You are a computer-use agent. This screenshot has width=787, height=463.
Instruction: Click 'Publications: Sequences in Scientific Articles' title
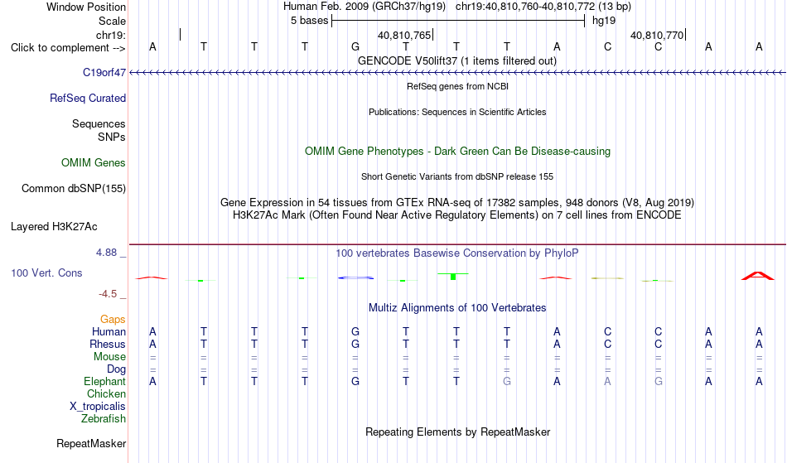pos(457,112)
